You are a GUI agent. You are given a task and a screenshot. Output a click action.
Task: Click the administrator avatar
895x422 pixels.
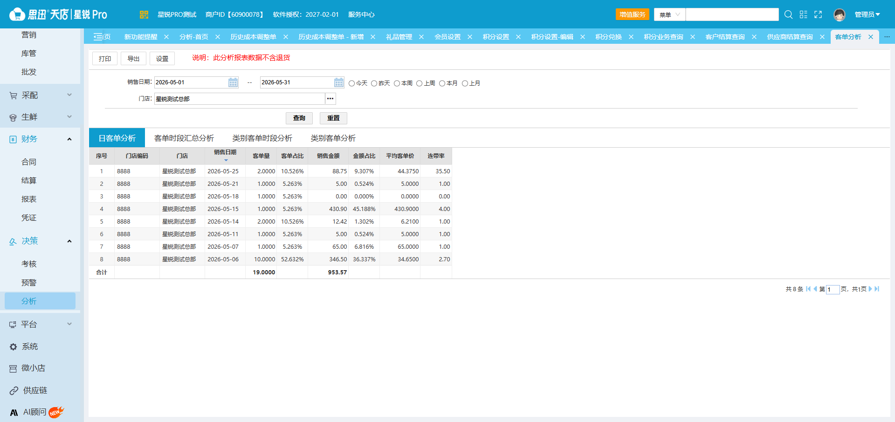tap(840, 15)
